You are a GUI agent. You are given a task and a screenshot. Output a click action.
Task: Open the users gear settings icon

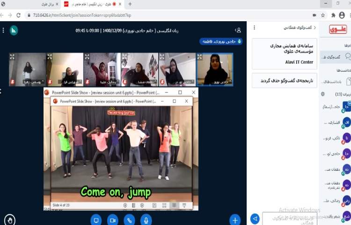(323, 94)
